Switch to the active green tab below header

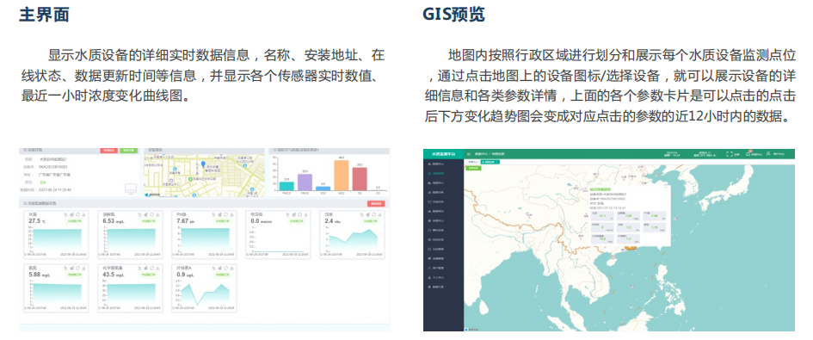click(x=490, y=162)
